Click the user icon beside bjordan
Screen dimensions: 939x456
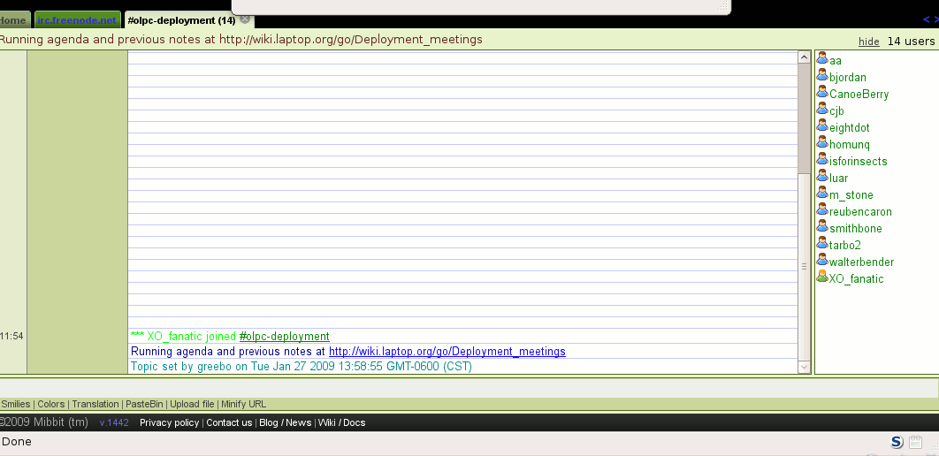click(822, 77)
